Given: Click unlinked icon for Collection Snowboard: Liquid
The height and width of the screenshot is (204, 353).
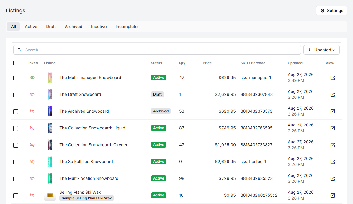Looking at the screenshot, I should [x=32, y=128].
